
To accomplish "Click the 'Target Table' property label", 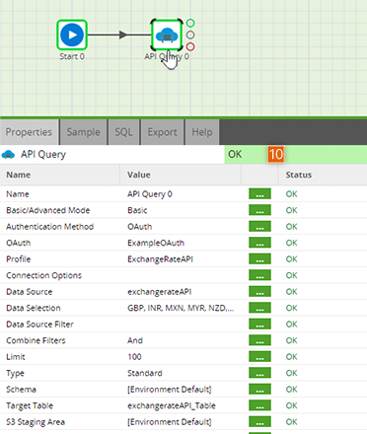I will (x=30, y=405).
